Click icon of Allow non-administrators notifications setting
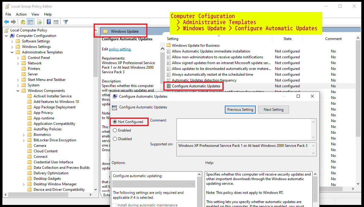364x207 pixels. (x=169, y=57)
